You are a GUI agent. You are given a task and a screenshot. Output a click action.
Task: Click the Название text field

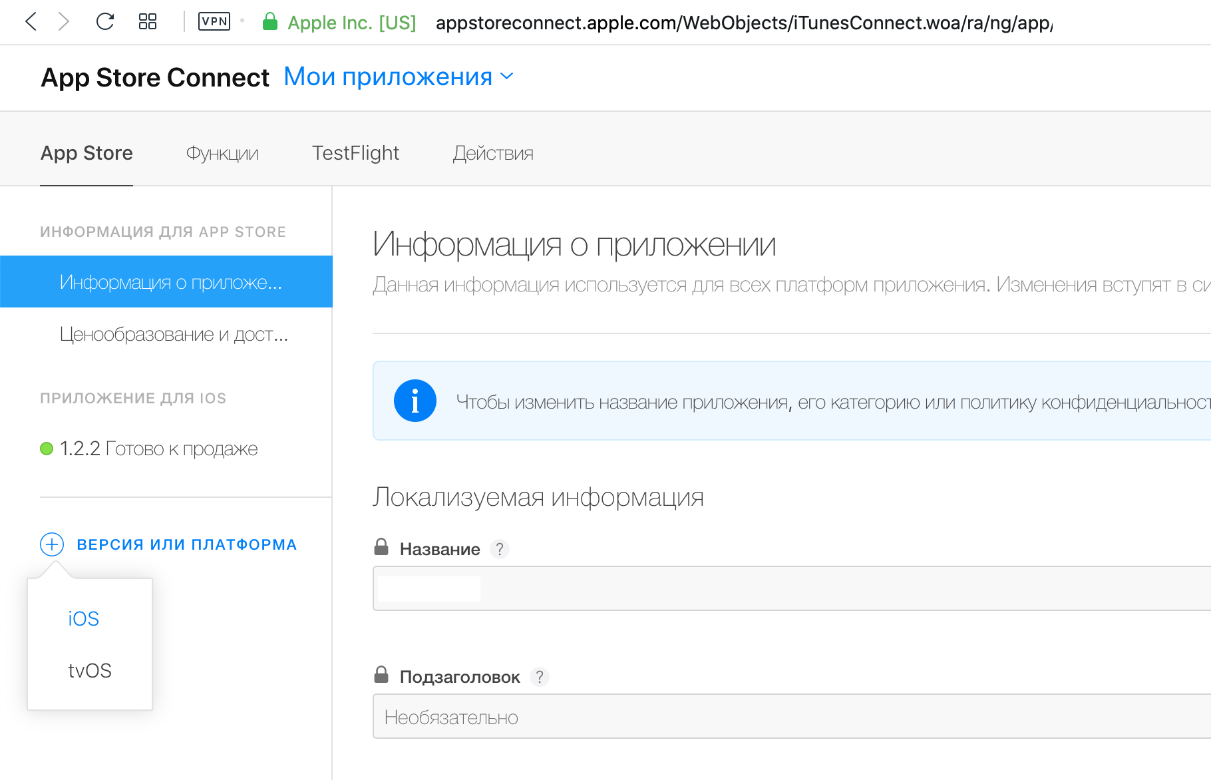click(792, 588)
